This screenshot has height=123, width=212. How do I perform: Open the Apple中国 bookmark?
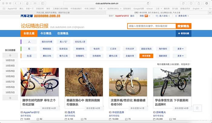(12, 8)
